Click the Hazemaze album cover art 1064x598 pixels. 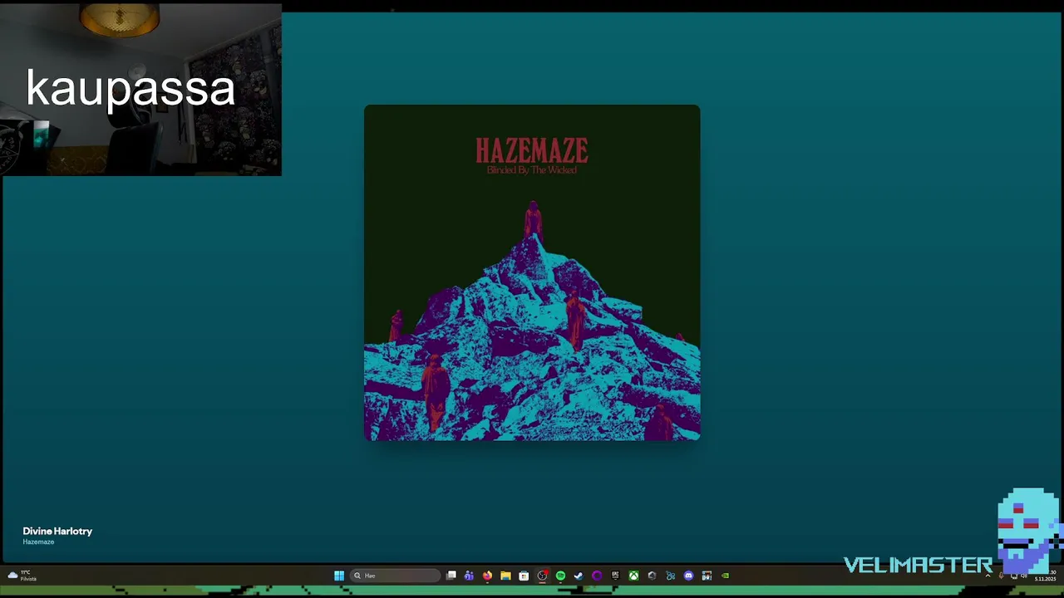(x=532, y=272)
